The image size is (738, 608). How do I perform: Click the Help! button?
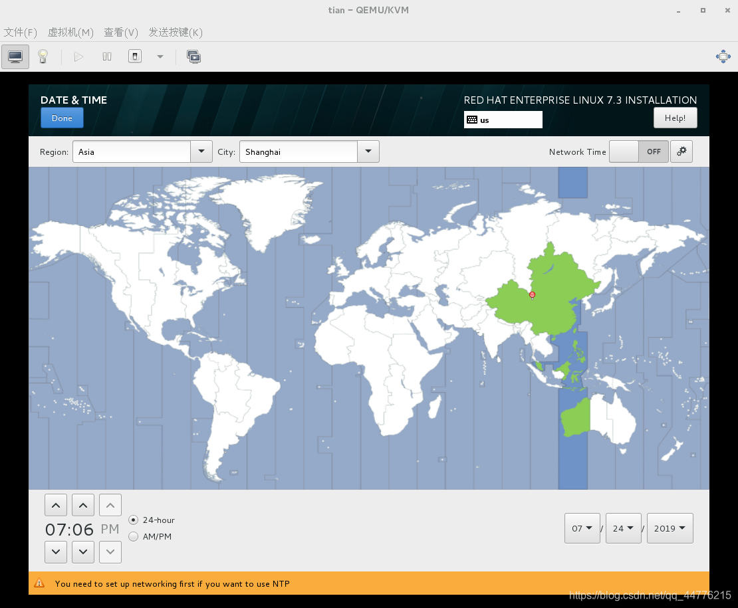pyautogui.click(x=675, y=118)
